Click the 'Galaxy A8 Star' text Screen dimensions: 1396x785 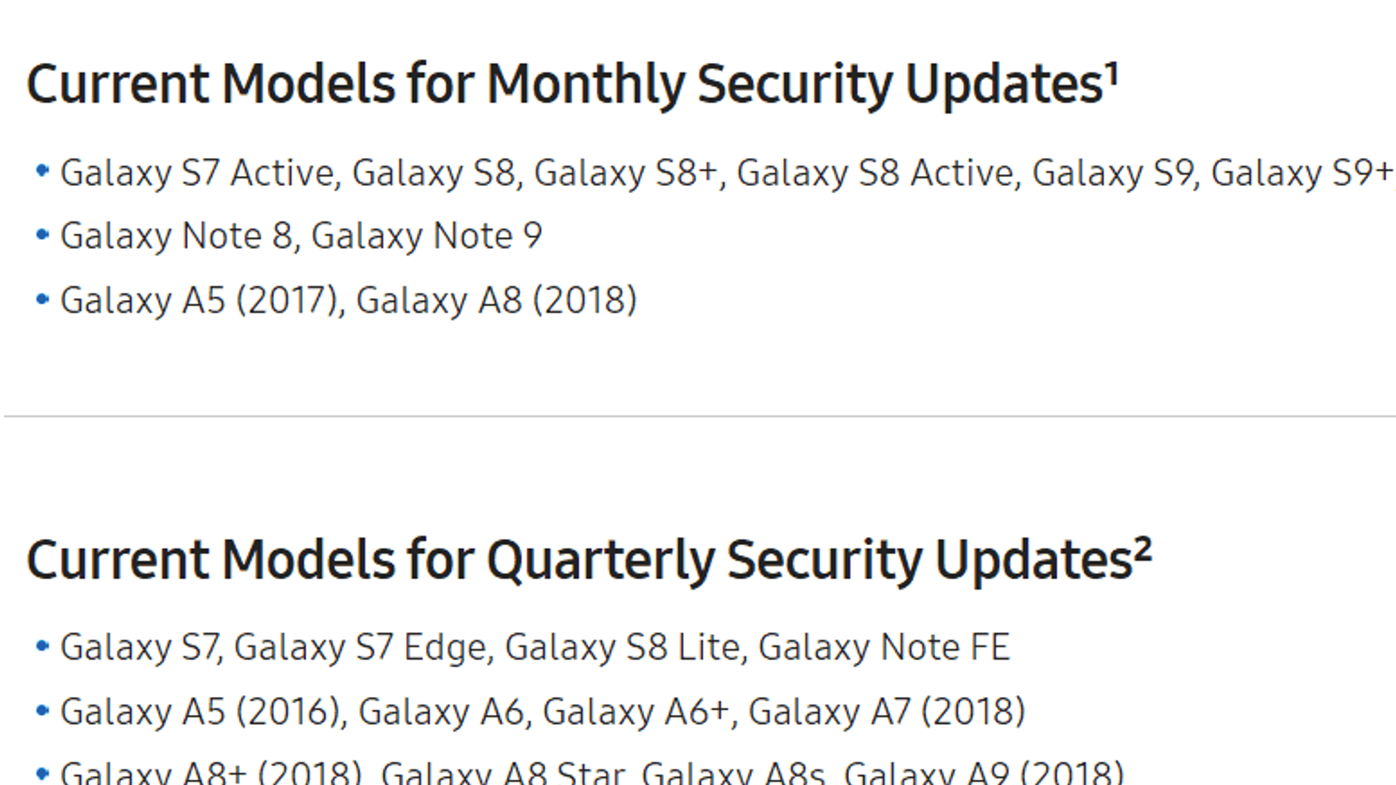pos(503,775)
